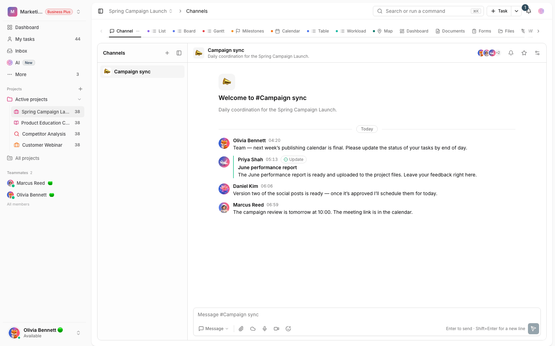Open the notifications bell in top bar

[x=529, y=11]
